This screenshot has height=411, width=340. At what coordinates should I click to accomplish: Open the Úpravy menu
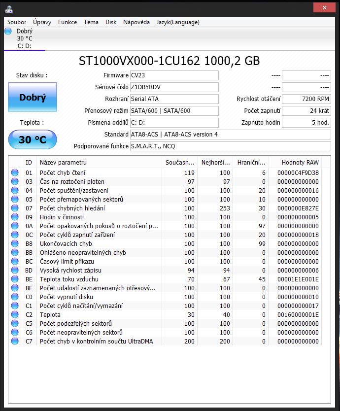pyautogui.click(x=42, y=22)
